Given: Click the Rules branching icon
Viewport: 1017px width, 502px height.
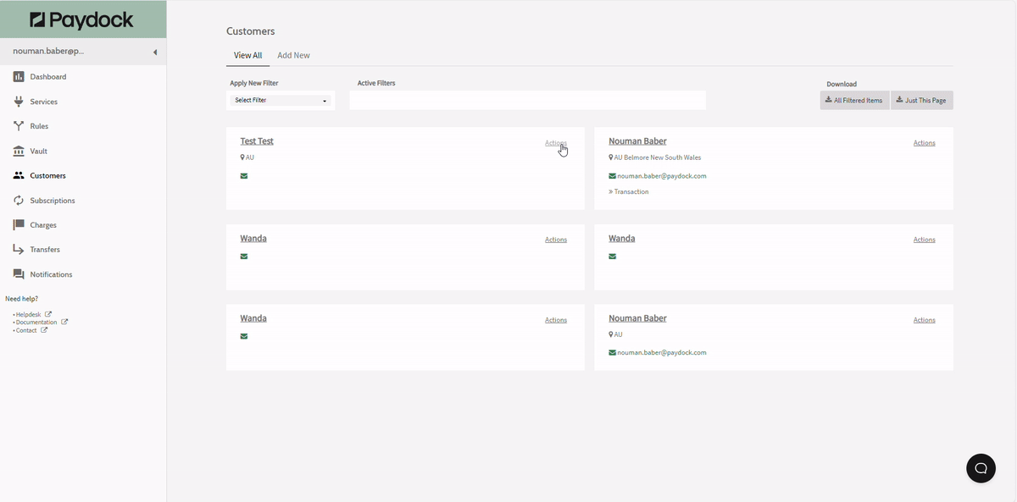Looking at the screenshot, I should click(x=19, y=126).
